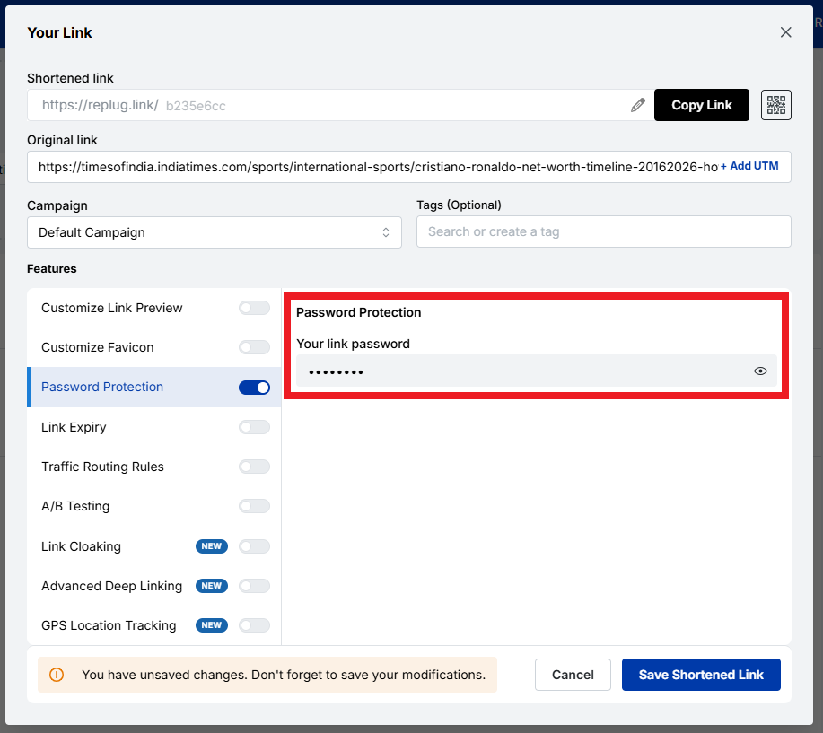This screenshot has width=823, height=733.
Task: Click the pencil icon to edit the shortened link
Action: 638,105
